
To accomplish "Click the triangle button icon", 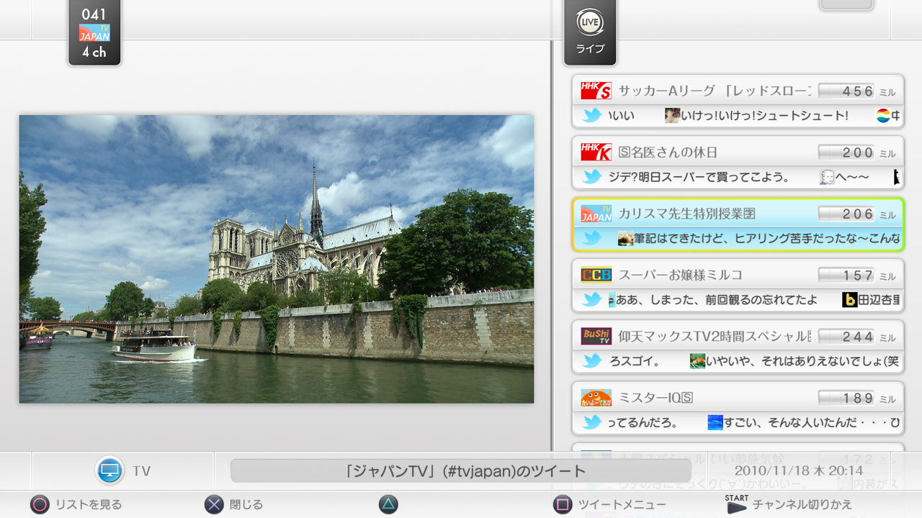I will 388,504.
